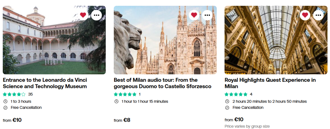
Task: Open more options on Leonardo da Vinci Museum card
Action: [x=96, y=15]
